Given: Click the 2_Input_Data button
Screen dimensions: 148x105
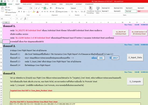Looking at the screenshot, I should coord(135,57).
